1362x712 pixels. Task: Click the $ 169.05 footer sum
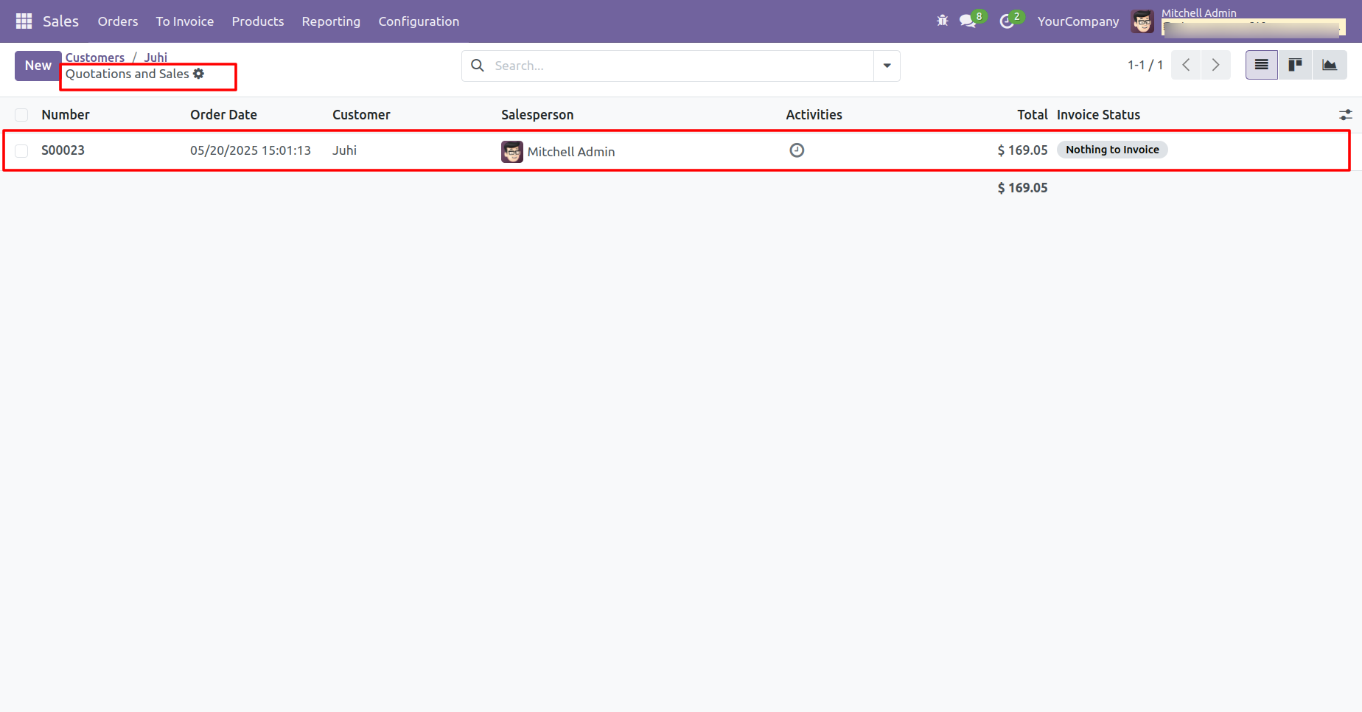tap(1022, 188)
